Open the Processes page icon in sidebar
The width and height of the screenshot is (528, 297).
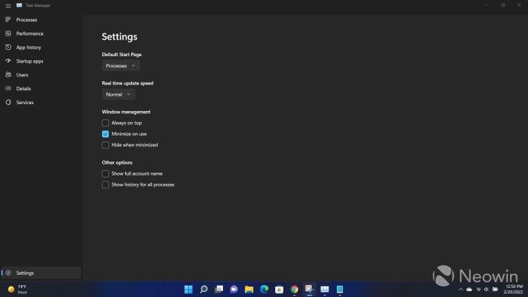8,19
